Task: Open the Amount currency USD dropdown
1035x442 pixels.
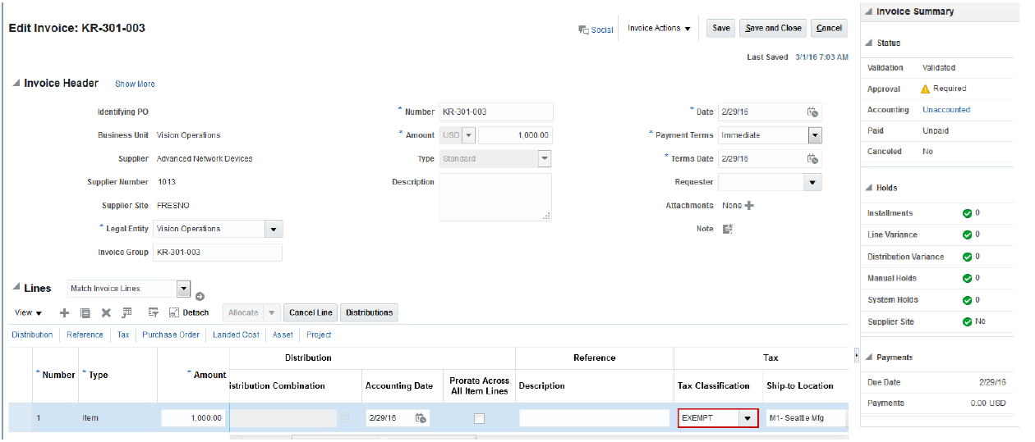Action: point(469,135)
